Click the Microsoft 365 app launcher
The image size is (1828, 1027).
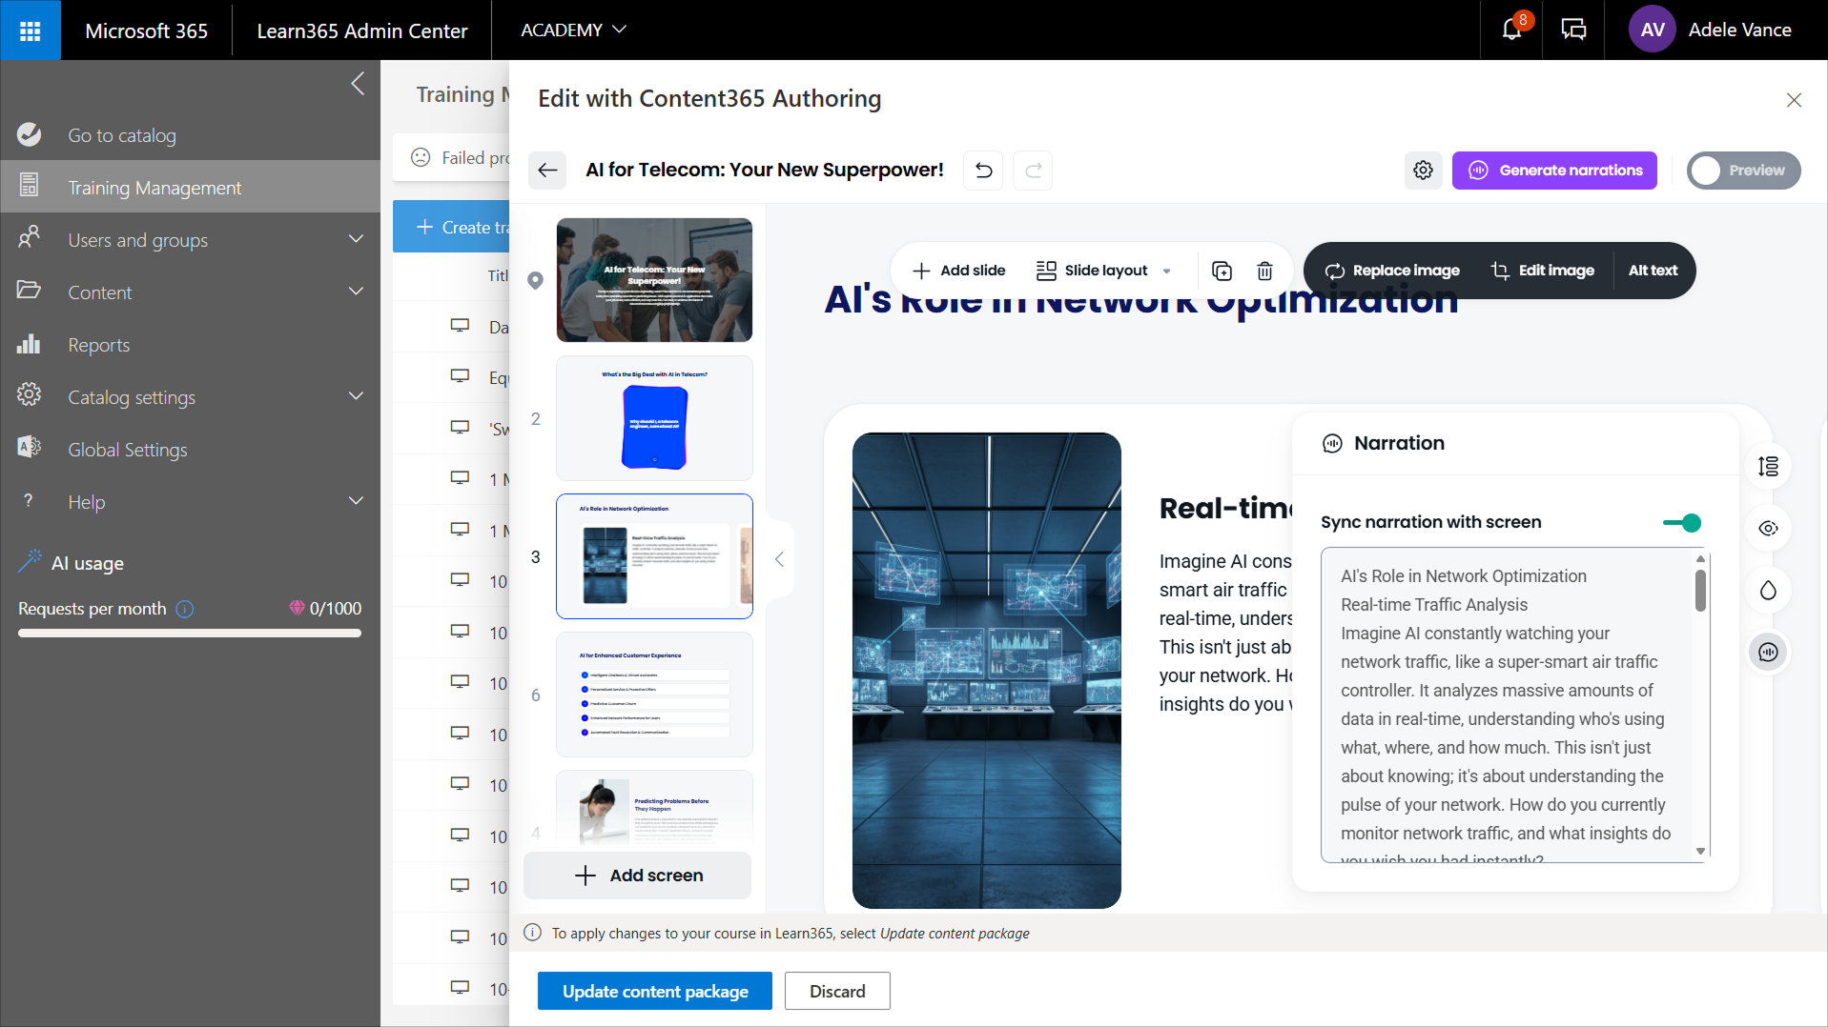click(31, 30)
